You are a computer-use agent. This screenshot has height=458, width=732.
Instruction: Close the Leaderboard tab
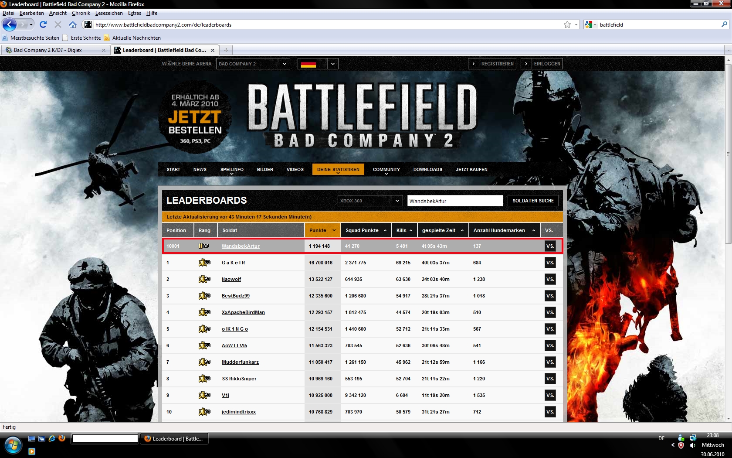213,50
